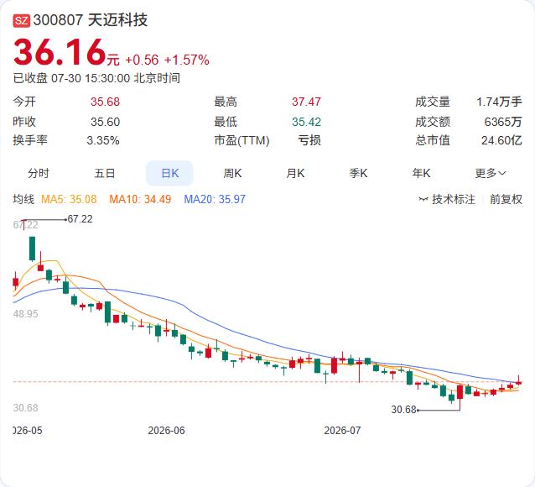Click the 成交额 value 6365万

pyautogui.click(x=503, y=122)
